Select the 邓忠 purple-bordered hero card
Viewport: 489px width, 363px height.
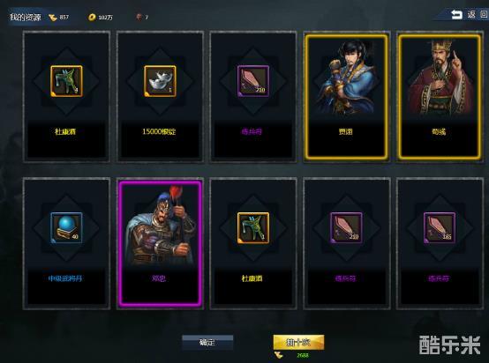tap(160, 244)
